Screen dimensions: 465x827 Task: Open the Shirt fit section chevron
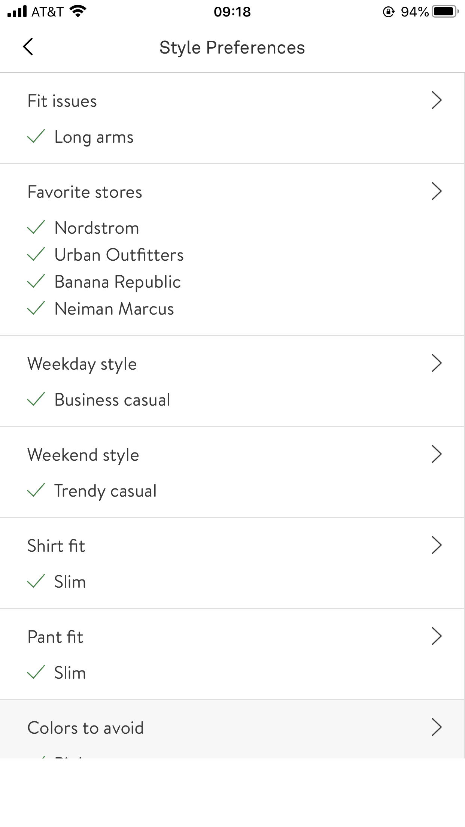[x=437, y=545]
